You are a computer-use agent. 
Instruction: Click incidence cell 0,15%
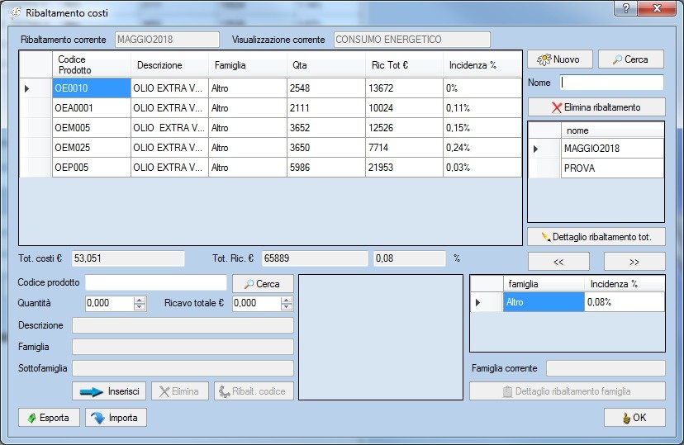click(x=482, y=128)
